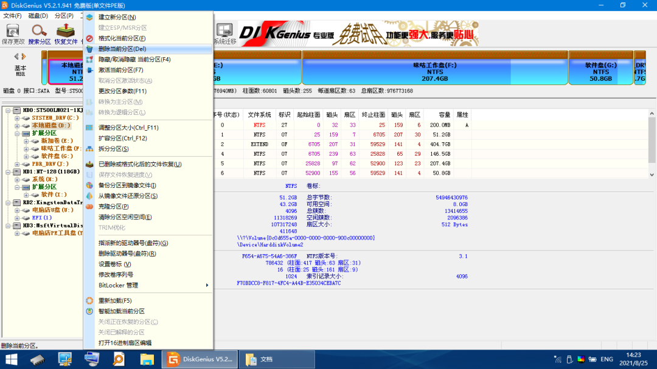The image size is (657, 369).
Task: Go to previous disk with left arrow
Action: pyautogui.click(x=16, y=56)
